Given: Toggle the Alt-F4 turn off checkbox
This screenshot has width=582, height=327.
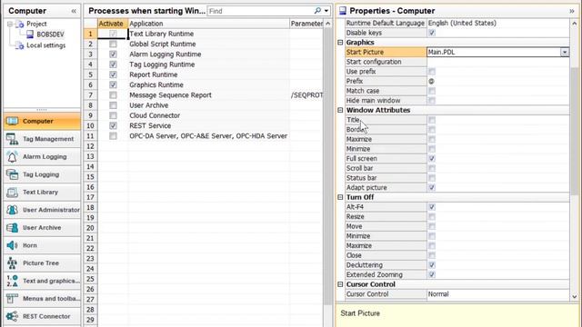Looking at the screenshot, I should [432, 207].
